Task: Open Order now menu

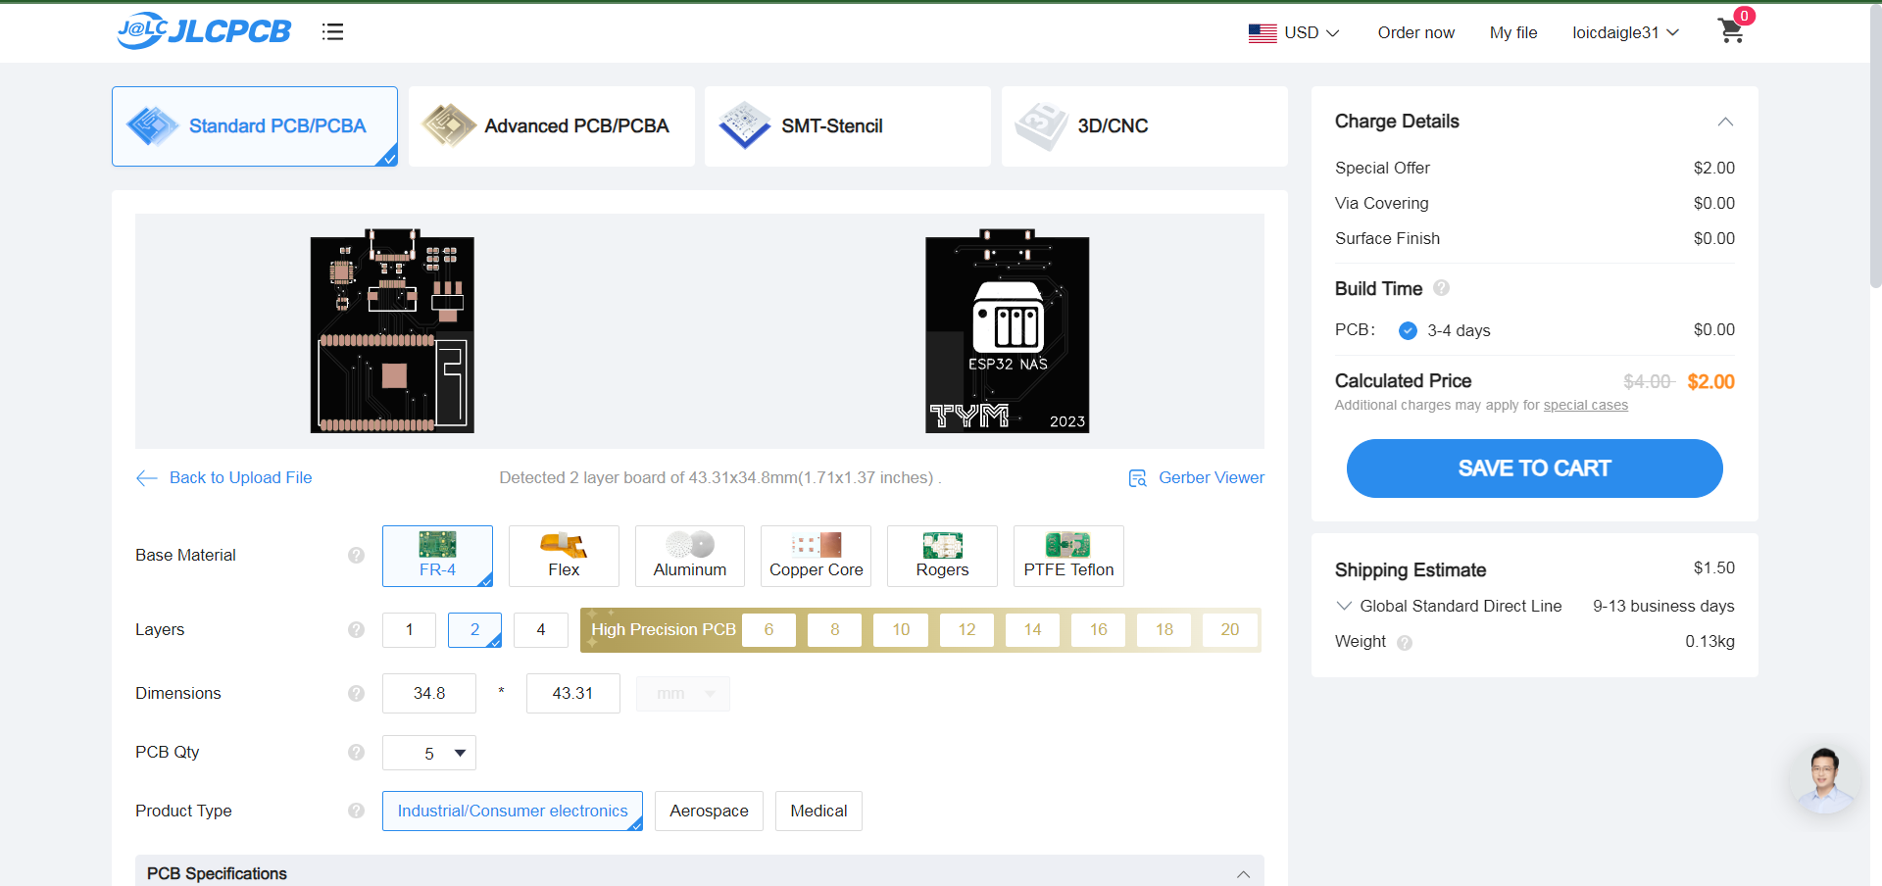Action: (x=1415, y=32)
